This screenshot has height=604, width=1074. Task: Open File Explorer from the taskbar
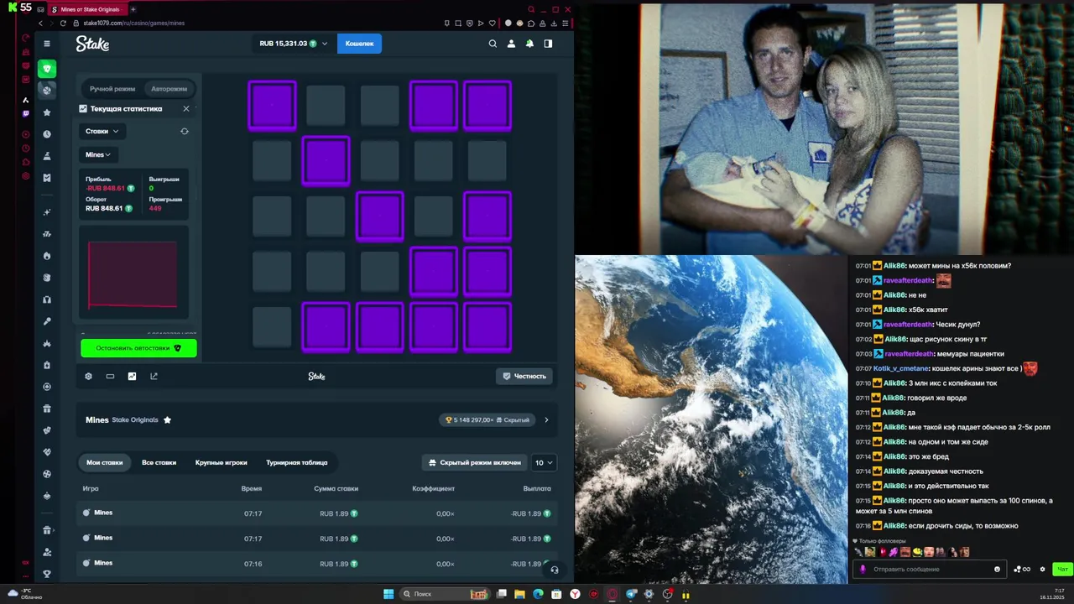point(519,594)
